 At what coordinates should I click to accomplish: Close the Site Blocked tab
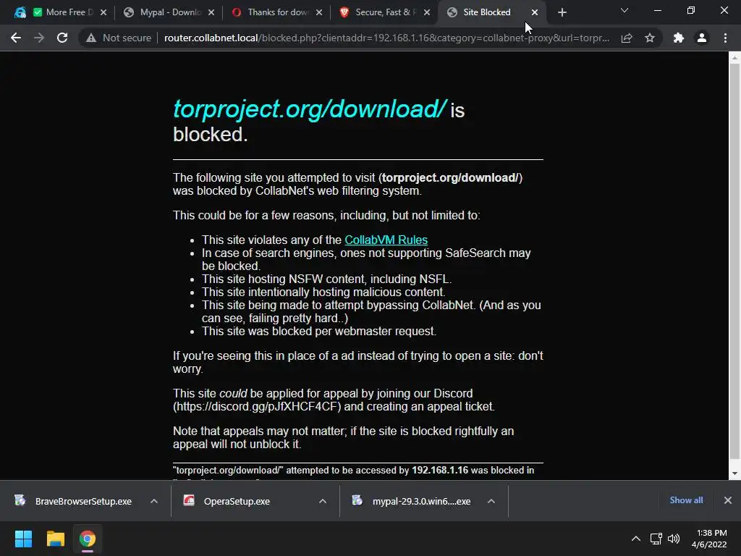535,13
